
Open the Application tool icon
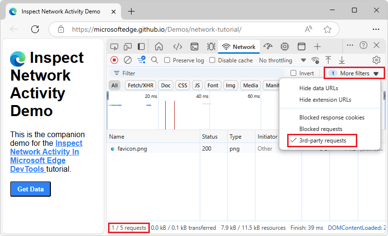pyautogui.click(x=302, y=47)
